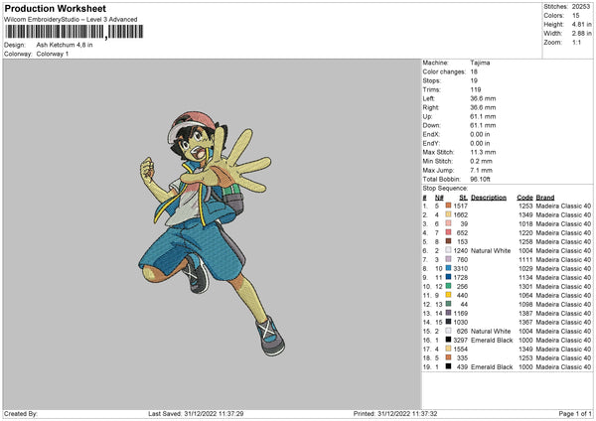The height and width of the screenshot is (421, 596).
Task: Select the purple swatch with 1169 stitches
Action: 449,313
